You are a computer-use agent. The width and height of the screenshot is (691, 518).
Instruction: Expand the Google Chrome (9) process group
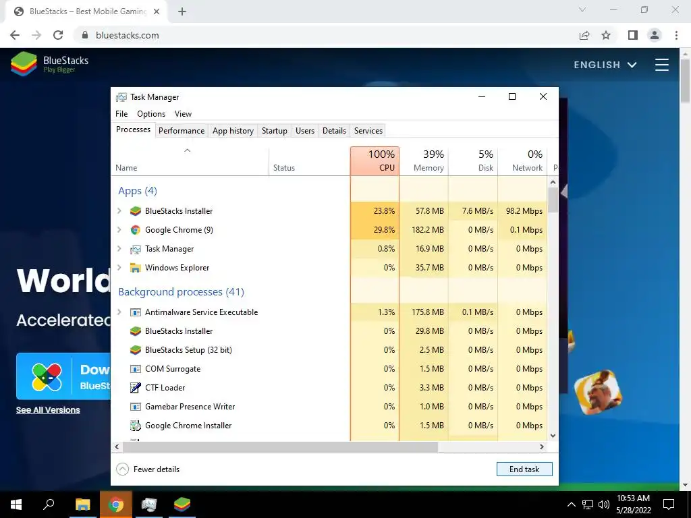(x=119, y=230)
